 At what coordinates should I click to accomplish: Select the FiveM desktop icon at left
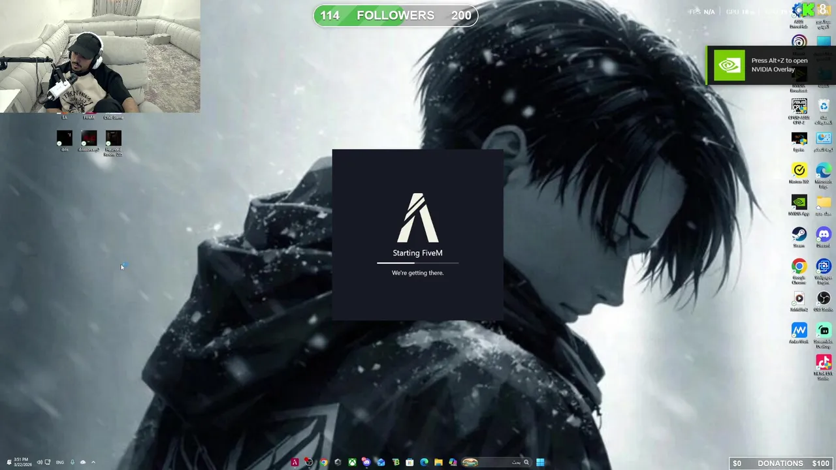tap(89, 117)
